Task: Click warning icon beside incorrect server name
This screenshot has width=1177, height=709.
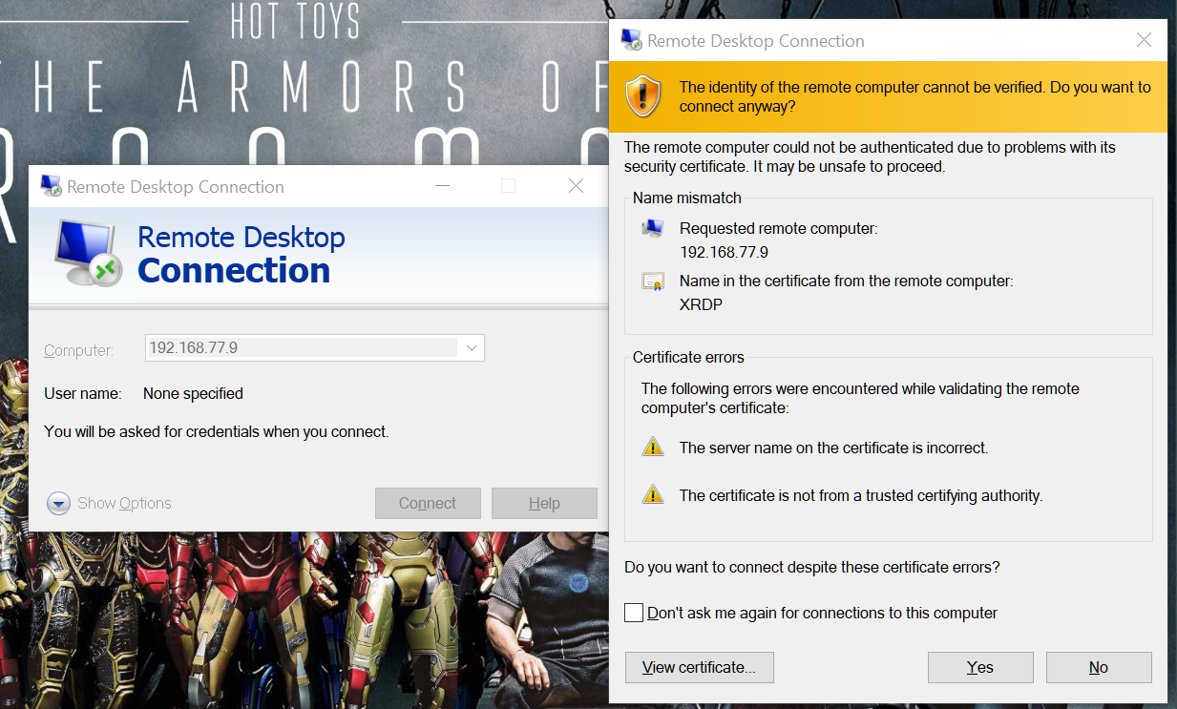Action: (653, 447)
